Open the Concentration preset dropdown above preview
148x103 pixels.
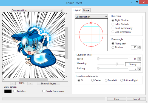point(37,10)
